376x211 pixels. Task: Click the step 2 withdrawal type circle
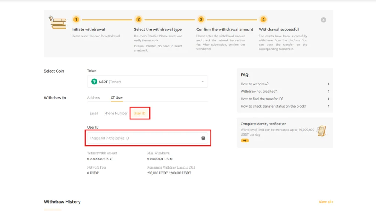point(138,19)
